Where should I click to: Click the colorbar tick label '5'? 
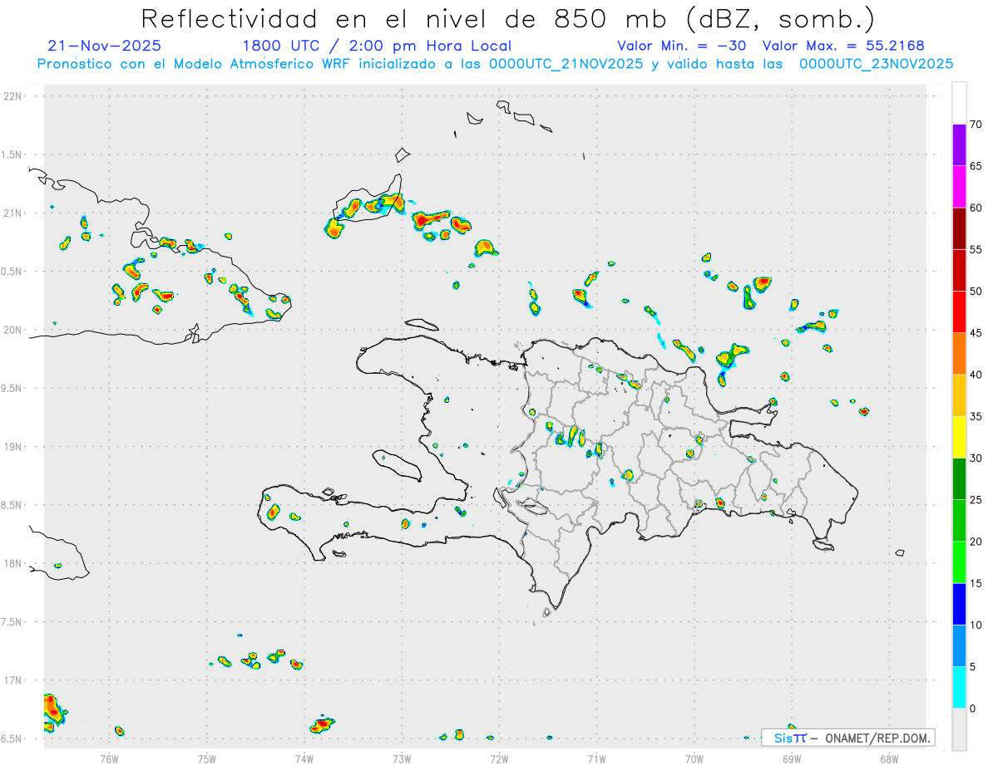pos(973,667)
